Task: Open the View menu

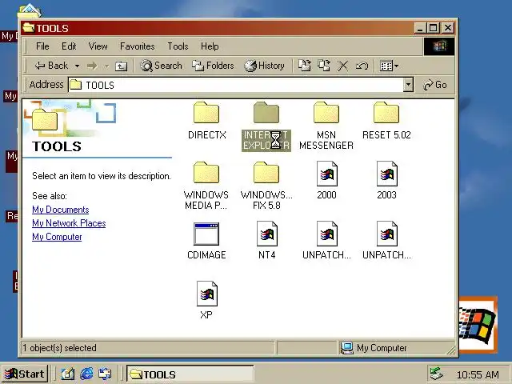Action: tap(98, 46)
